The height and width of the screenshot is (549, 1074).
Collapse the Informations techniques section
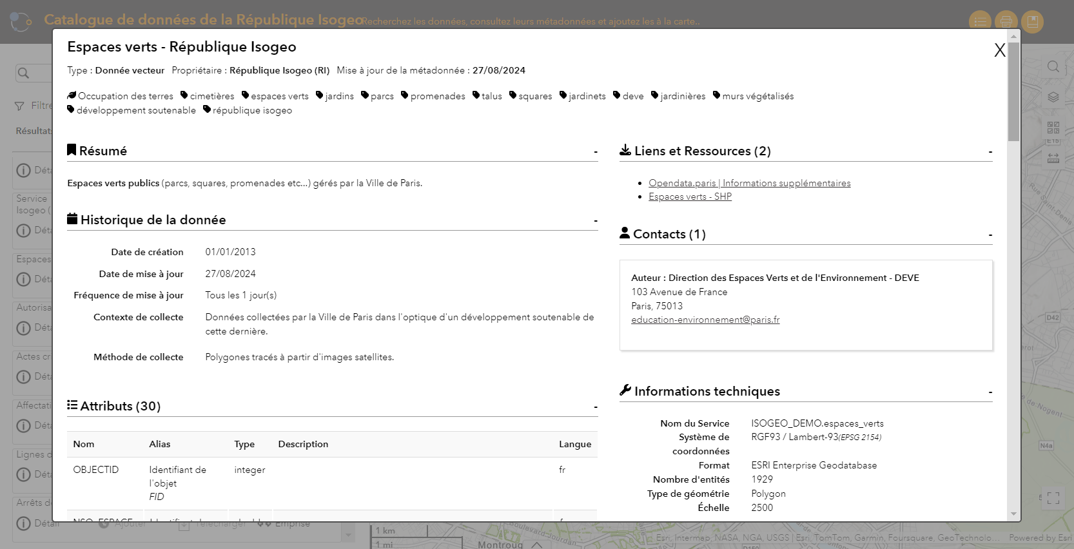990,392
